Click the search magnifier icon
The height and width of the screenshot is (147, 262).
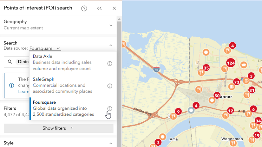(x=10, y=62)
